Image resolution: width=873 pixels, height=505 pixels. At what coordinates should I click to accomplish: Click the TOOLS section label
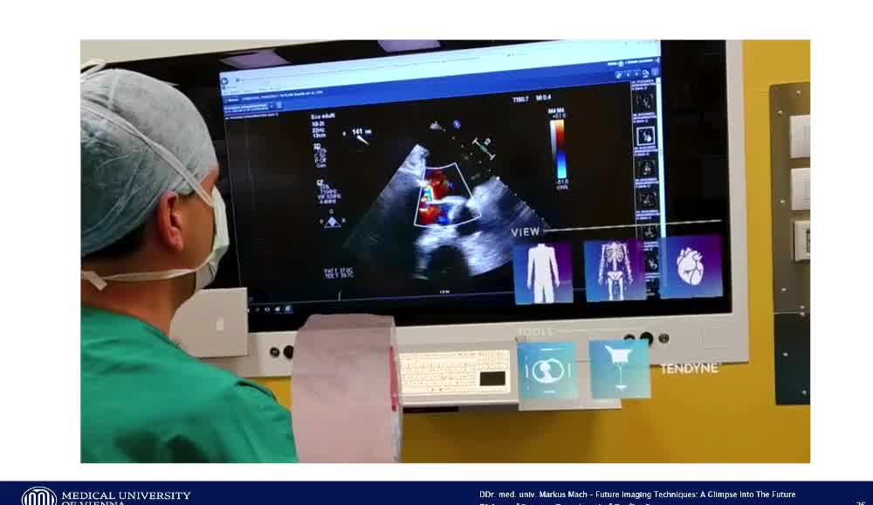coord(535,332)
